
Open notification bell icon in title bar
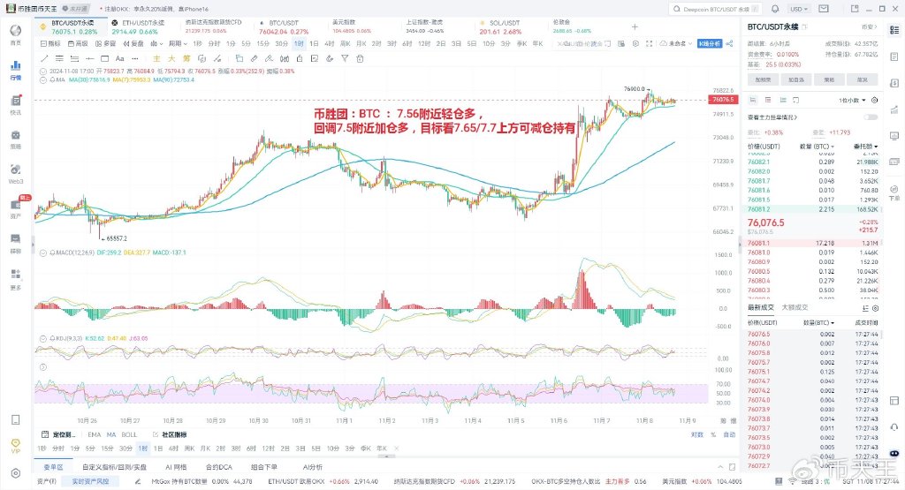[774, 9]
